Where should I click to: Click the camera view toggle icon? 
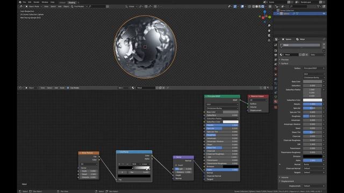pos(269,35)
